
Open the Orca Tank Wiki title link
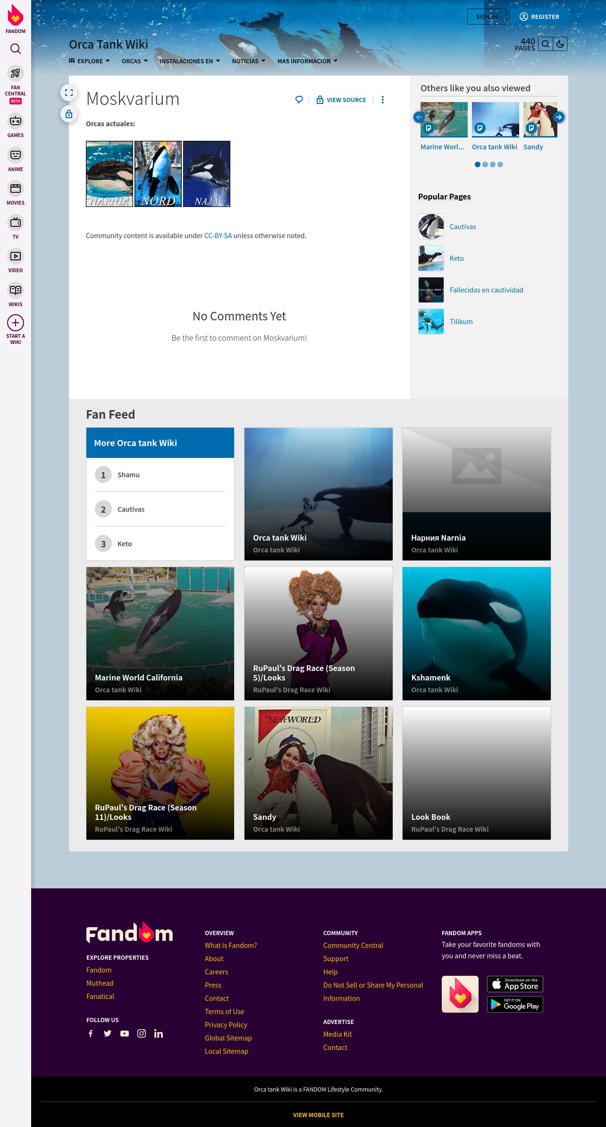[x=109, y=44]
